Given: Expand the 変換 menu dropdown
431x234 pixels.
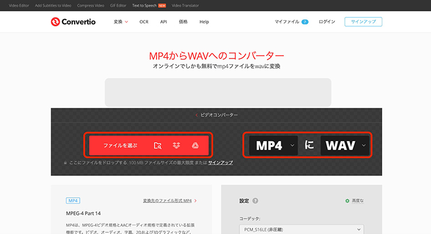Looking at the screenshot, I should tap(121, 22).
